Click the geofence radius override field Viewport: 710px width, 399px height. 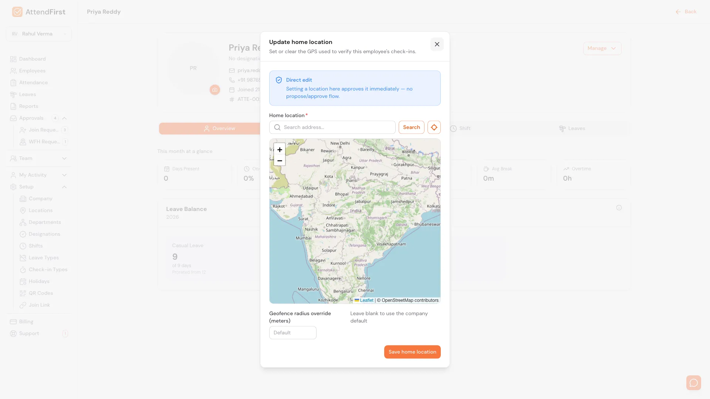pyautogui.click(x=293, y=332)
